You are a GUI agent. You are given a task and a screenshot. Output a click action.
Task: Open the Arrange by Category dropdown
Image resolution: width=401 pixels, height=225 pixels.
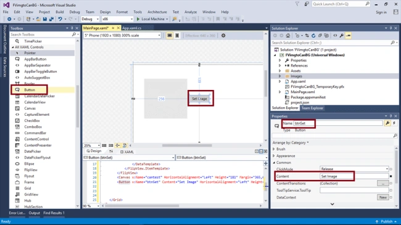[x=291, y=142]
